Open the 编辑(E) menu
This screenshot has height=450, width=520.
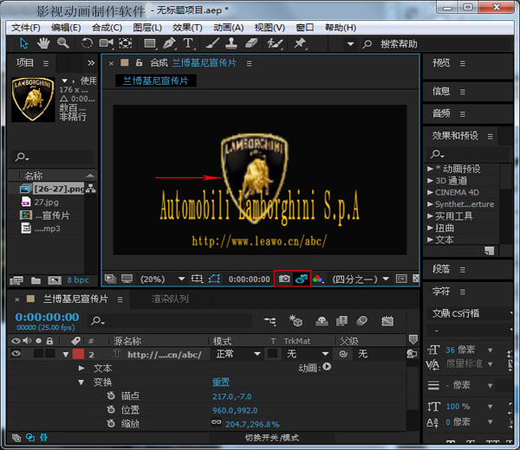(66, 28)
